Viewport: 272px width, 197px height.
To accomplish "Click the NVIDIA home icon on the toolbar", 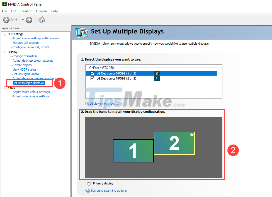I will [x=41, y=20].
